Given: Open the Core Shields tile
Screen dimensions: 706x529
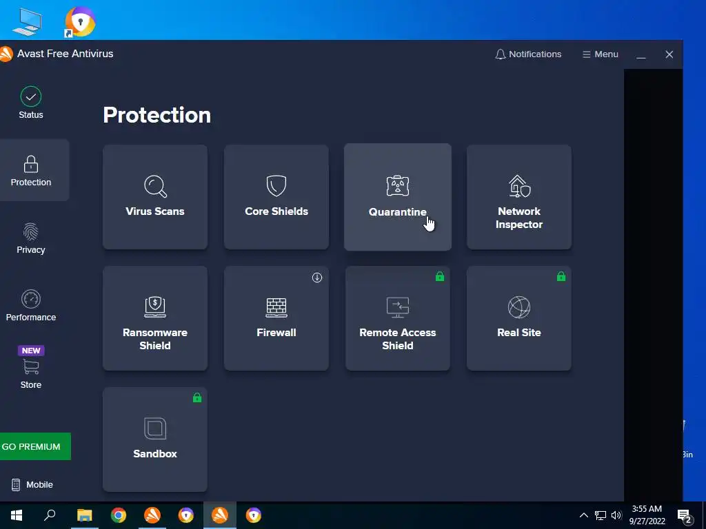Looking at the screenshot, I should [x=276, y=197].
